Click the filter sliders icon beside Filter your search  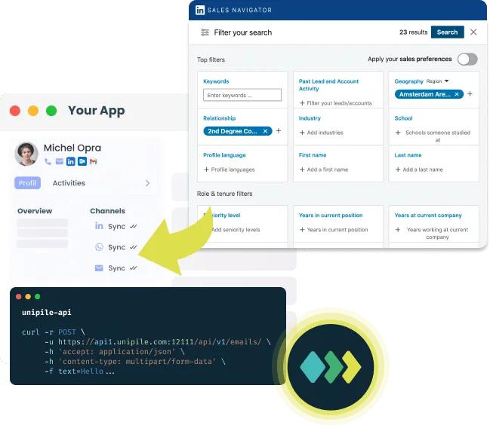pyautogui.click(x=205, y=32)
